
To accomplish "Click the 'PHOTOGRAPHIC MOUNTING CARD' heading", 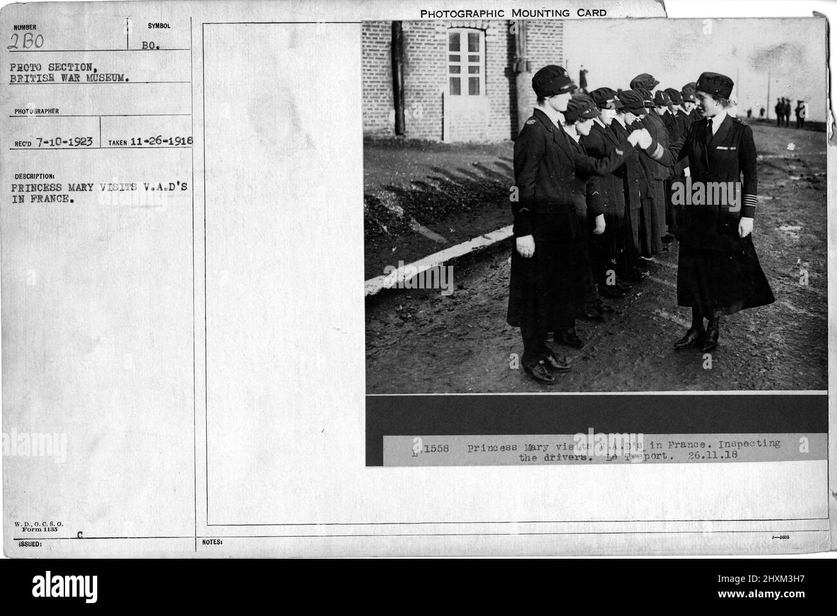I will pos(513,13).
